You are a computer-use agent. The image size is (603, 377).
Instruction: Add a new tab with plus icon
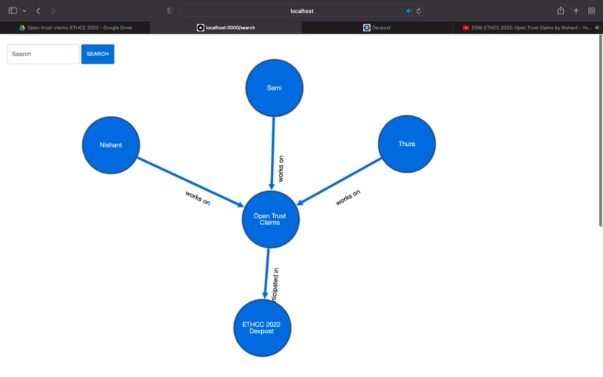pos(576,10)
